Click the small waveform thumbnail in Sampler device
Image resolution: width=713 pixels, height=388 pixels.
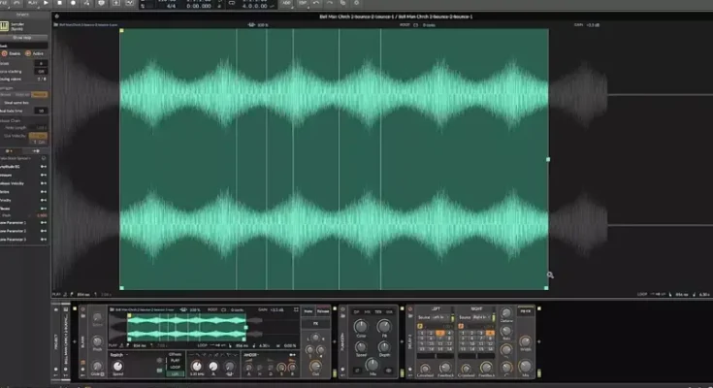(184, 328)
